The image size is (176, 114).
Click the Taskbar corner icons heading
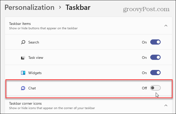tap(25, 103)
